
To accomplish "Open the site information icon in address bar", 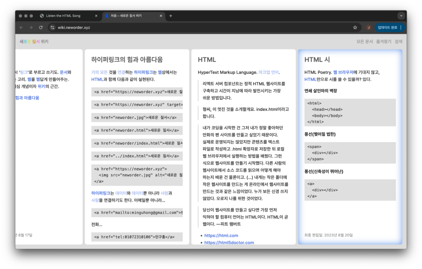I will click(x=52, y=28).
